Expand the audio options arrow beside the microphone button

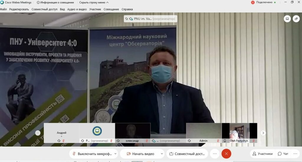[115, 154]
